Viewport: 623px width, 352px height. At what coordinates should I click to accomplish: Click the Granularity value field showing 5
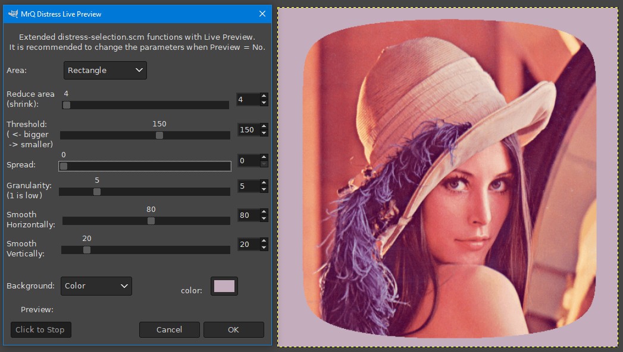[248, 186]
